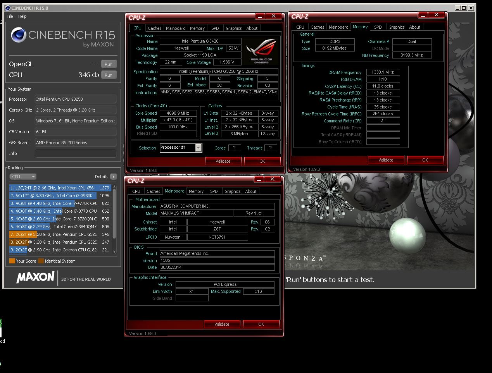Click the orange Your Score color swatch
The height and width of the screenshot is (373, 492).
(x=12, y=261)
